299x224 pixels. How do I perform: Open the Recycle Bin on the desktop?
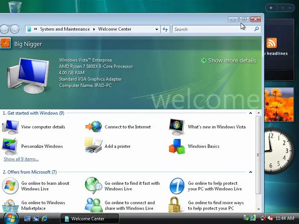[x=15, y=7]
